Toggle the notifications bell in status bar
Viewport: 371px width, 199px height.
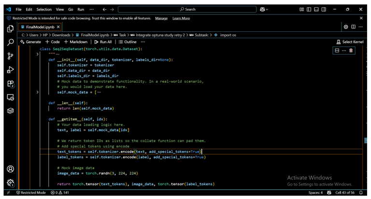[x=362, y=193]
